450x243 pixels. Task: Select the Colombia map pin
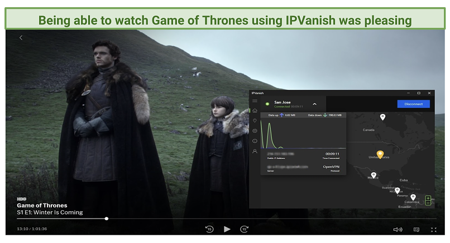pos(413,197)
